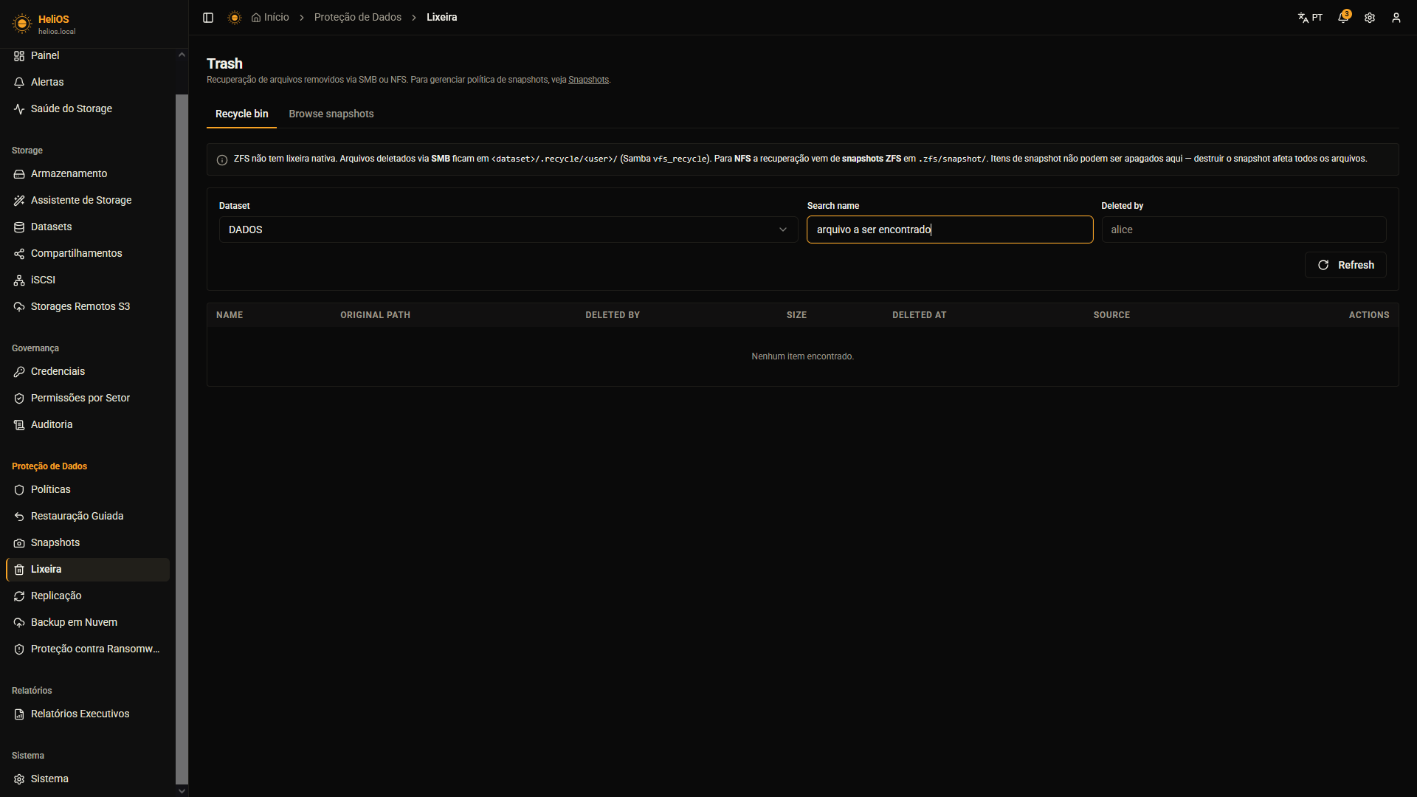
Task: Click the HeliOS sun logo in breadcrumb
Action: (x=235, y=18)
